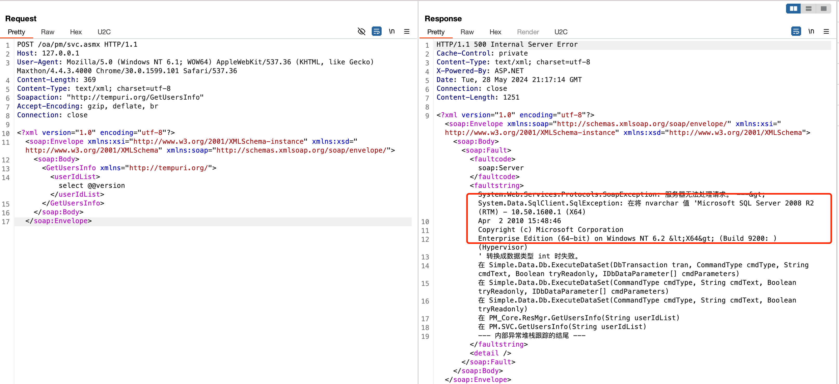Click the Accept-Encoding header line

tap(88, 106)
